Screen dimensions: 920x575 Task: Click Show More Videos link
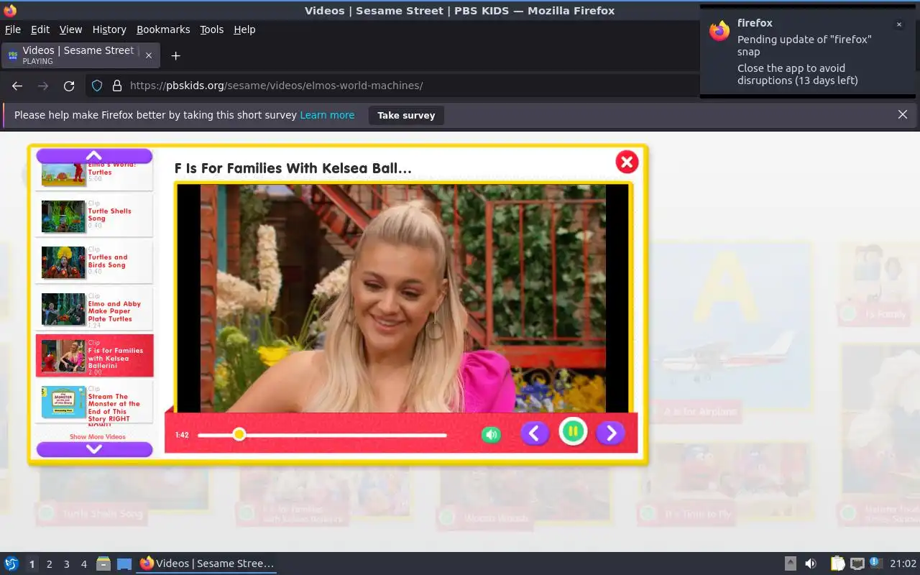point(97,437)
